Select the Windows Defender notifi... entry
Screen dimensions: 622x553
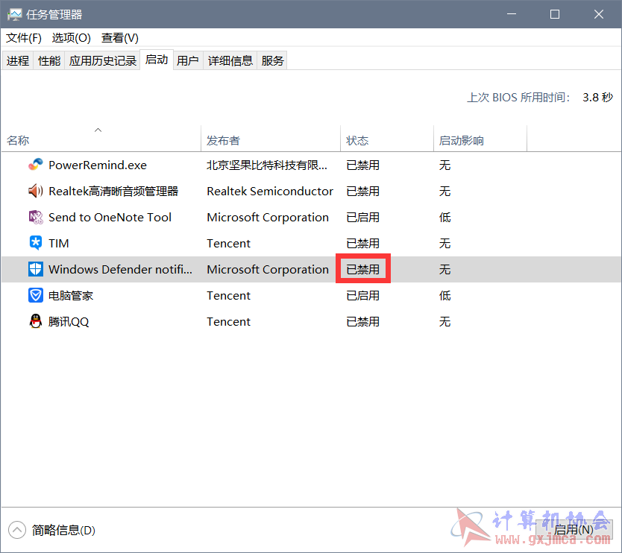pos(120,269)
